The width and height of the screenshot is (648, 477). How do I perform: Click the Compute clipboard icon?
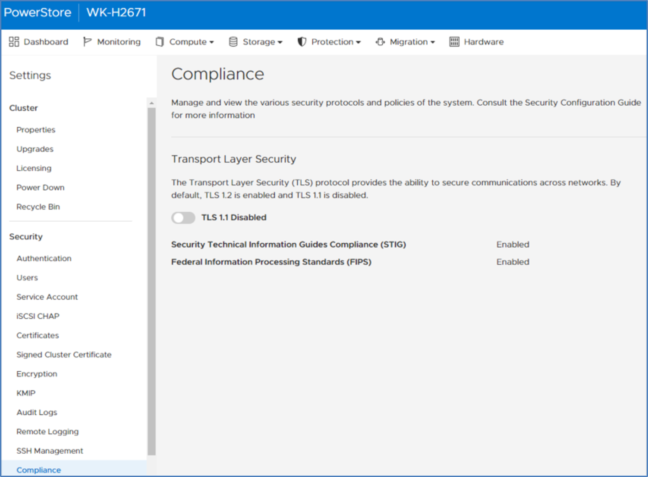[x=159, y=42]
